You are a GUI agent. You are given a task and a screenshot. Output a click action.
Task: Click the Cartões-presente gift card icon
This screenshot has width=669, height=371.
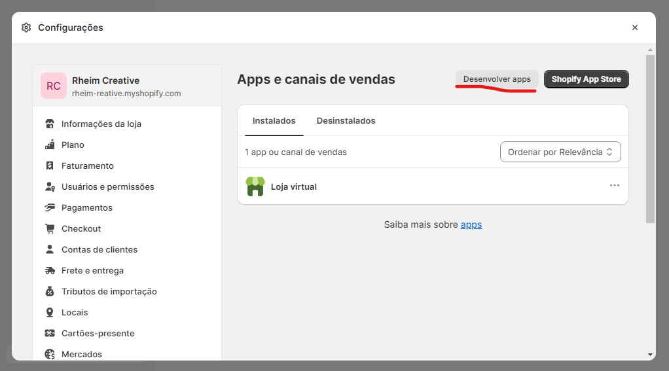click(x=50, y=333)
